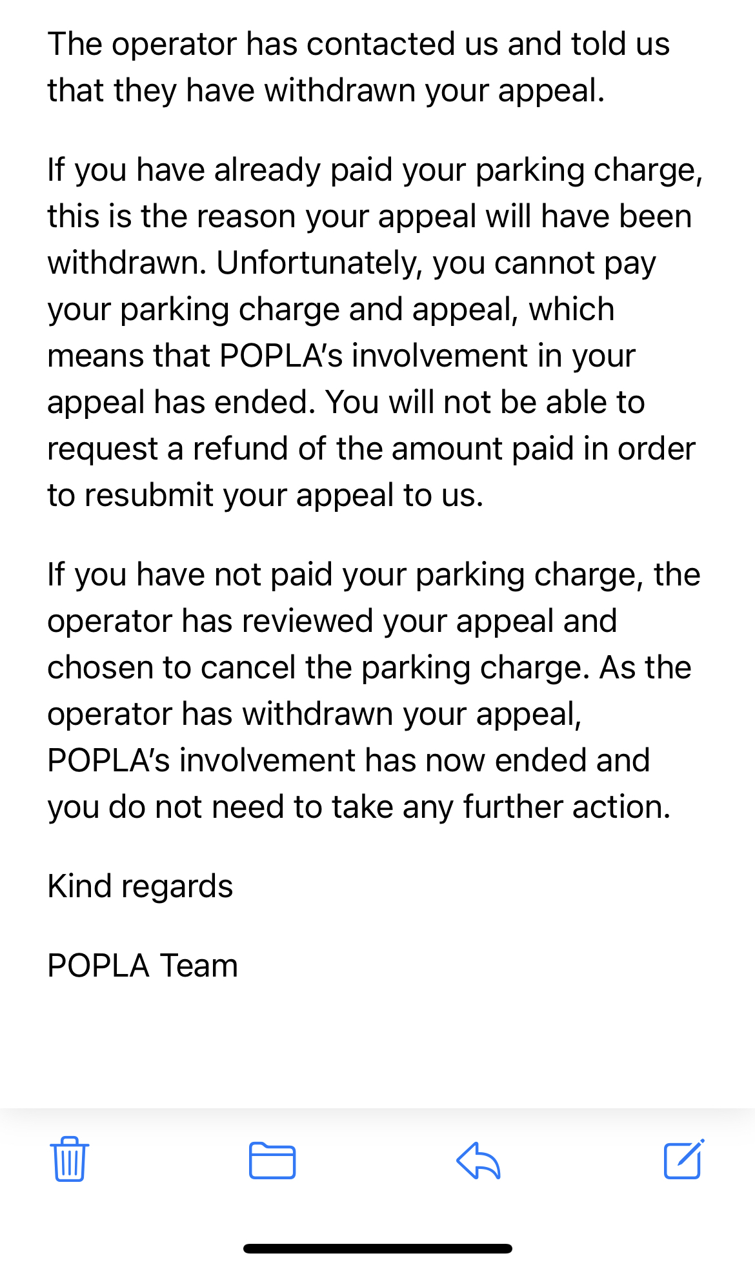Tap line starting "If you have not paid"
The width and height of the screenshot is (755, 1269).
[373, 574]
